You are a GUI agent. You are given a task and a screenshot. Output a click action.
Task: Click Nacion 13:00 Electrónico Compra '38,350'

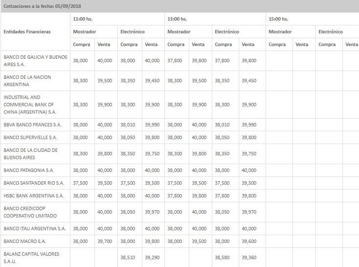tap(222, 81)
